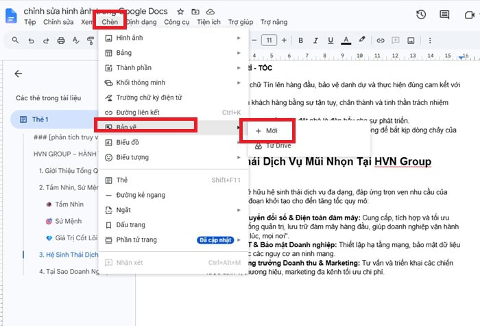The image size is (480, 326).
Task: Expand the Biểu tượng submenu
Action: pos(173,157)
